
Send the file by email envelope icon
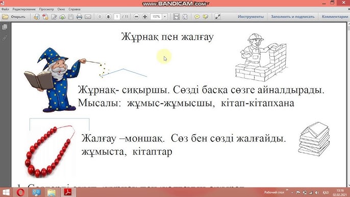click(x=88, y=17)
